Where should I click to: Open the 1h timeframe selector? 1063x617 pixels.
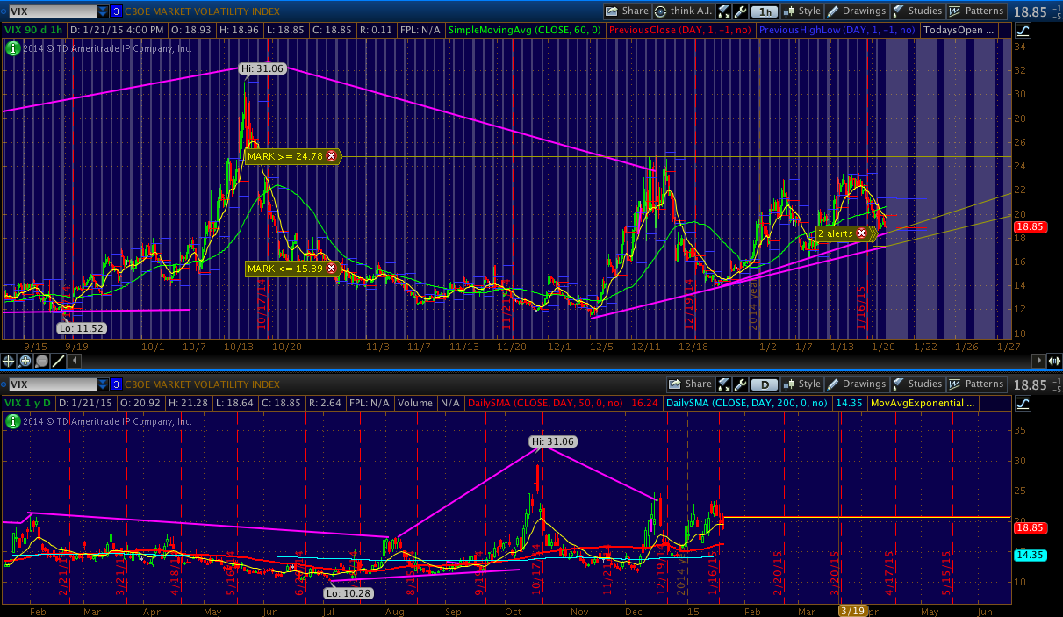[766, 11]
